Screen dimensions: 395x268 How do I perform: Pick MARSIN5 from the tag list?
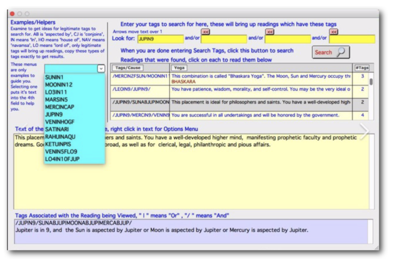(x=56, y=100)
